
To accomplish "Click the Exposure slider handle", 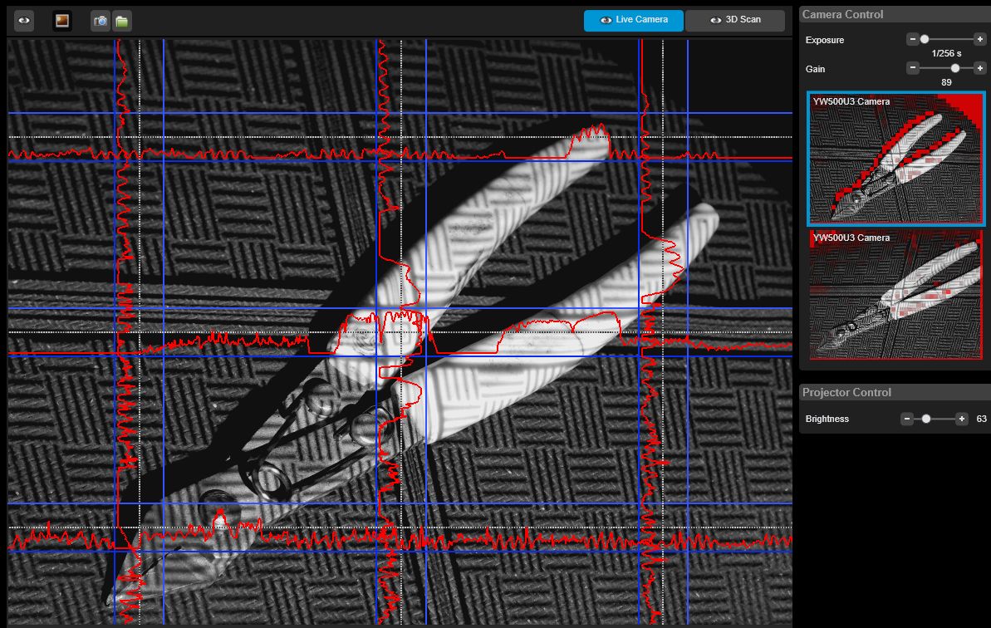I will point(925,39).
